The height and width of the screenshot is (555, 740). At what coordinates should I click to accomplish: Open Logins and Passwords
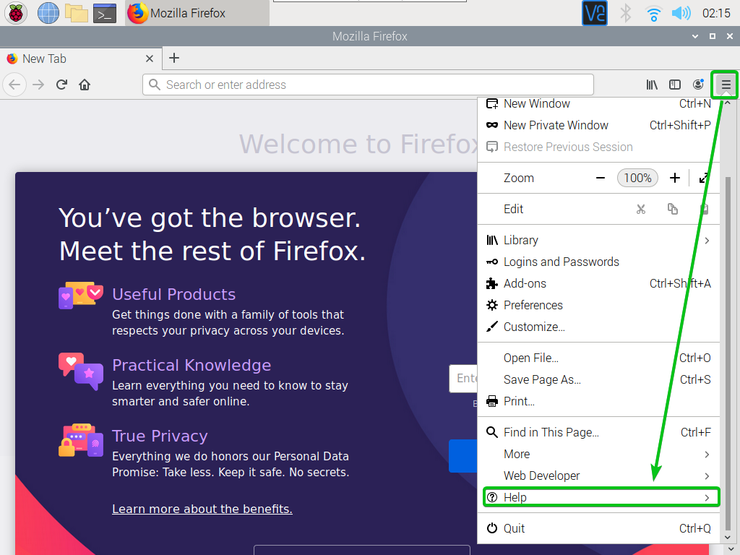coord(599,262)
